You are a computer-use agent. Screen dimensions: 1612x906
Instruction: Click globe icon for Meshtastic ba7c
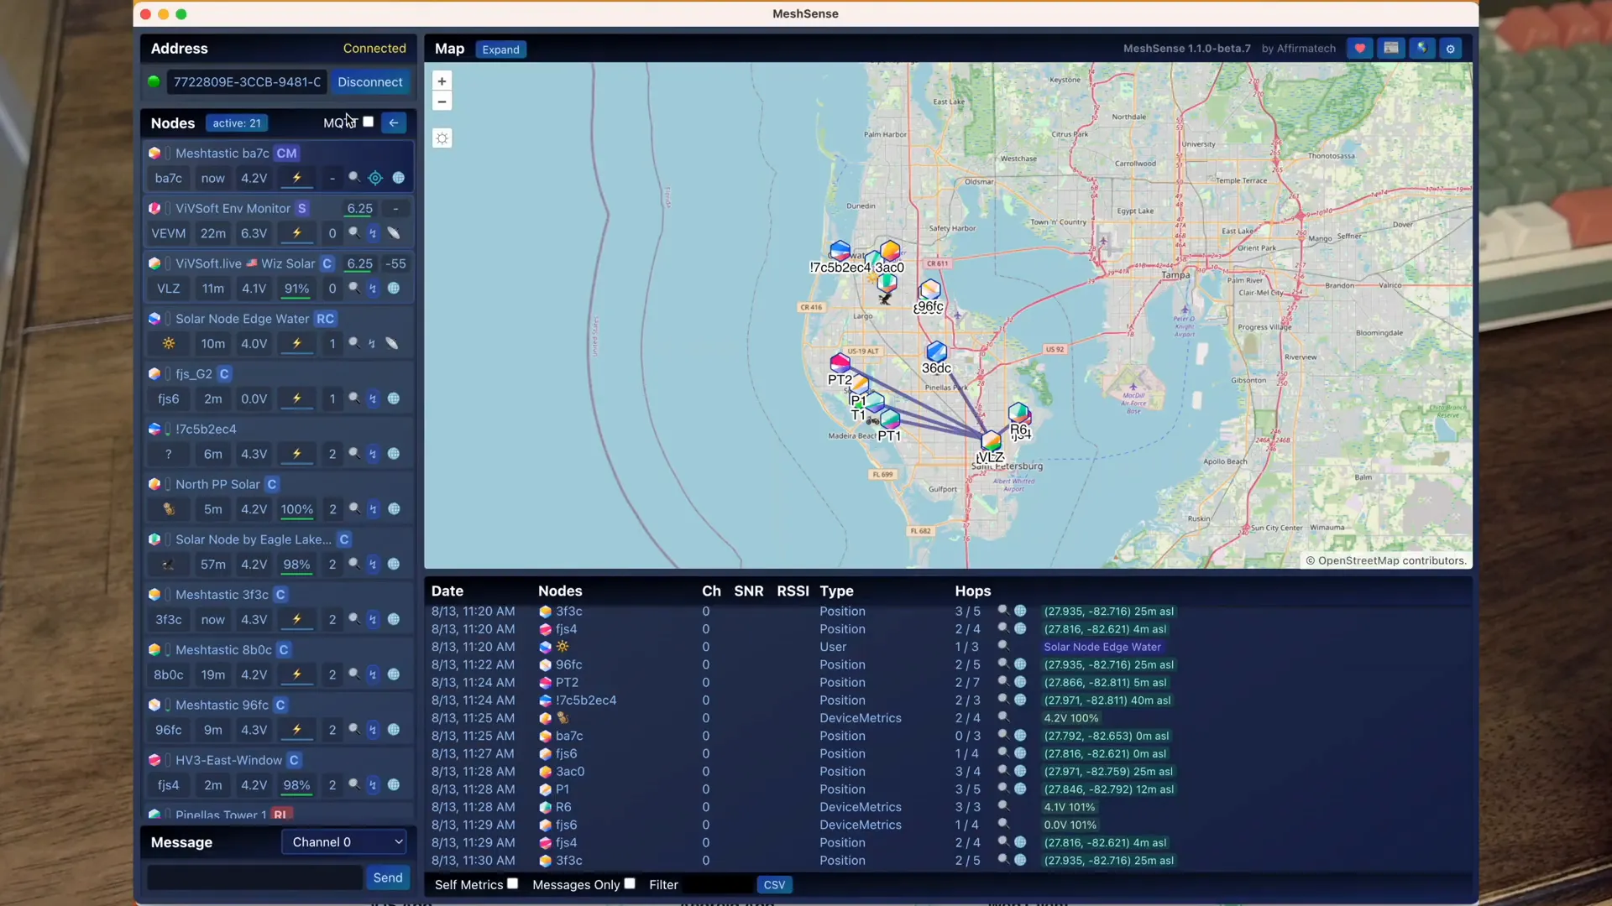coord(399,178)
